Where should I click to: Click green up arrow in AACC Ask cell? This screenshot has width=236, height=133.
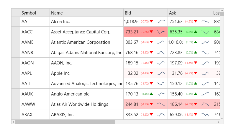coord(196,32)
